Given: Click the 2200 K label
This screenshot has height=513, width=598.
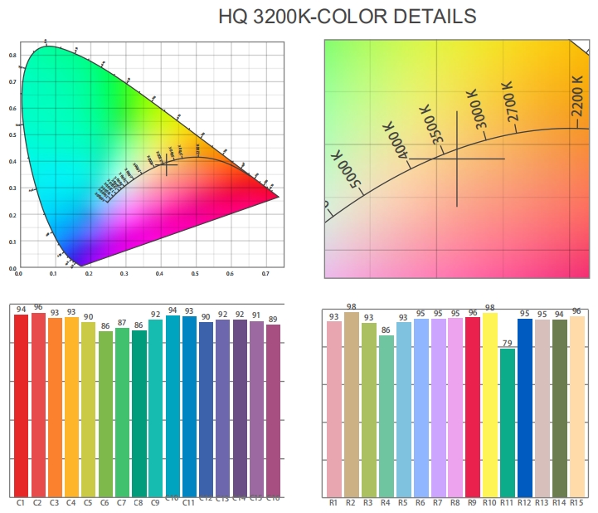Looking at the screenshot, I should coord(577,95).
